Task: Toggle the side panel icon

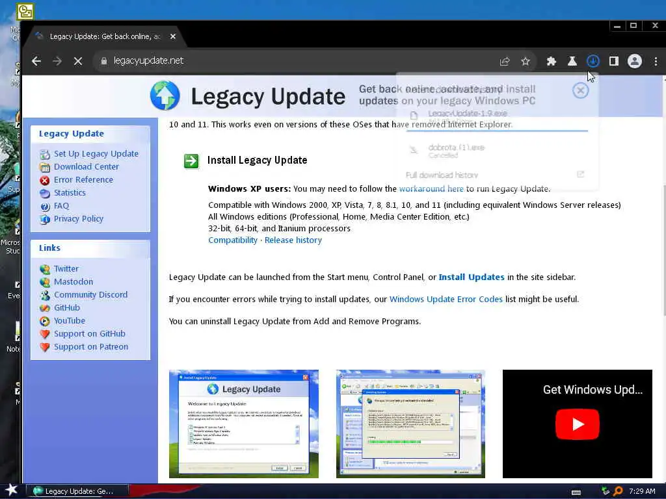Action: [614, 62]
